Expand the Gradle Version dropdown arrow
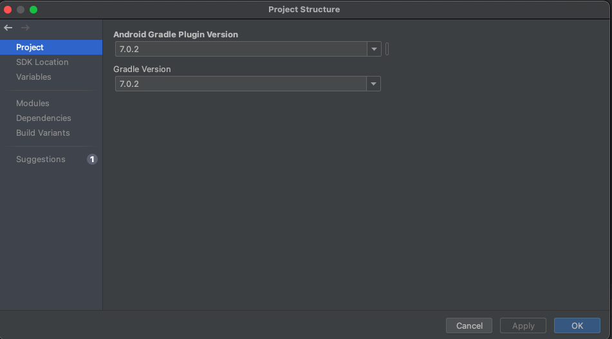The height and width of the screenshot is (339, 612). pos(374,84)
